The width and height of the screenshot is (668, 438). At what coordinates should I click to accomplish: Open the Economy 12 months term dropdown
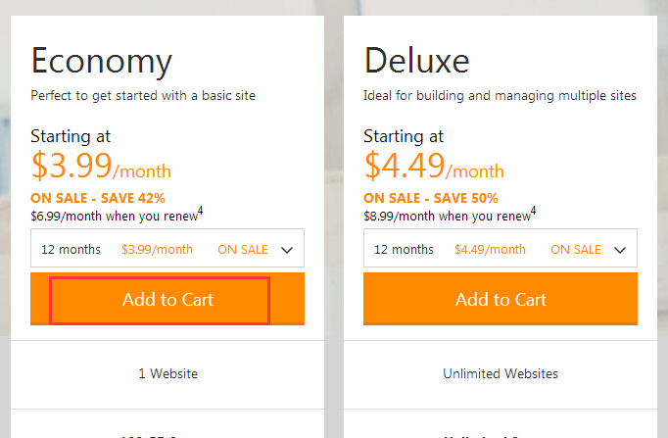167,249
